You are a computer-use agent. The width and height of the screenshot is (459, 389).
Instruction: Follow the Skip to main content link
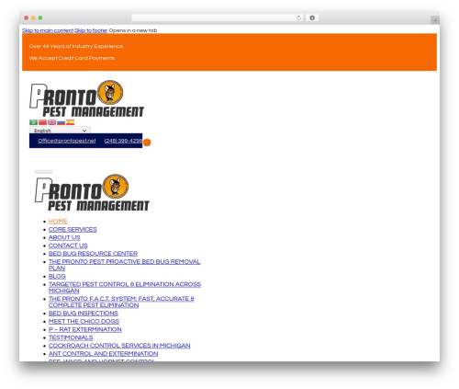click(x=48, y=30)
